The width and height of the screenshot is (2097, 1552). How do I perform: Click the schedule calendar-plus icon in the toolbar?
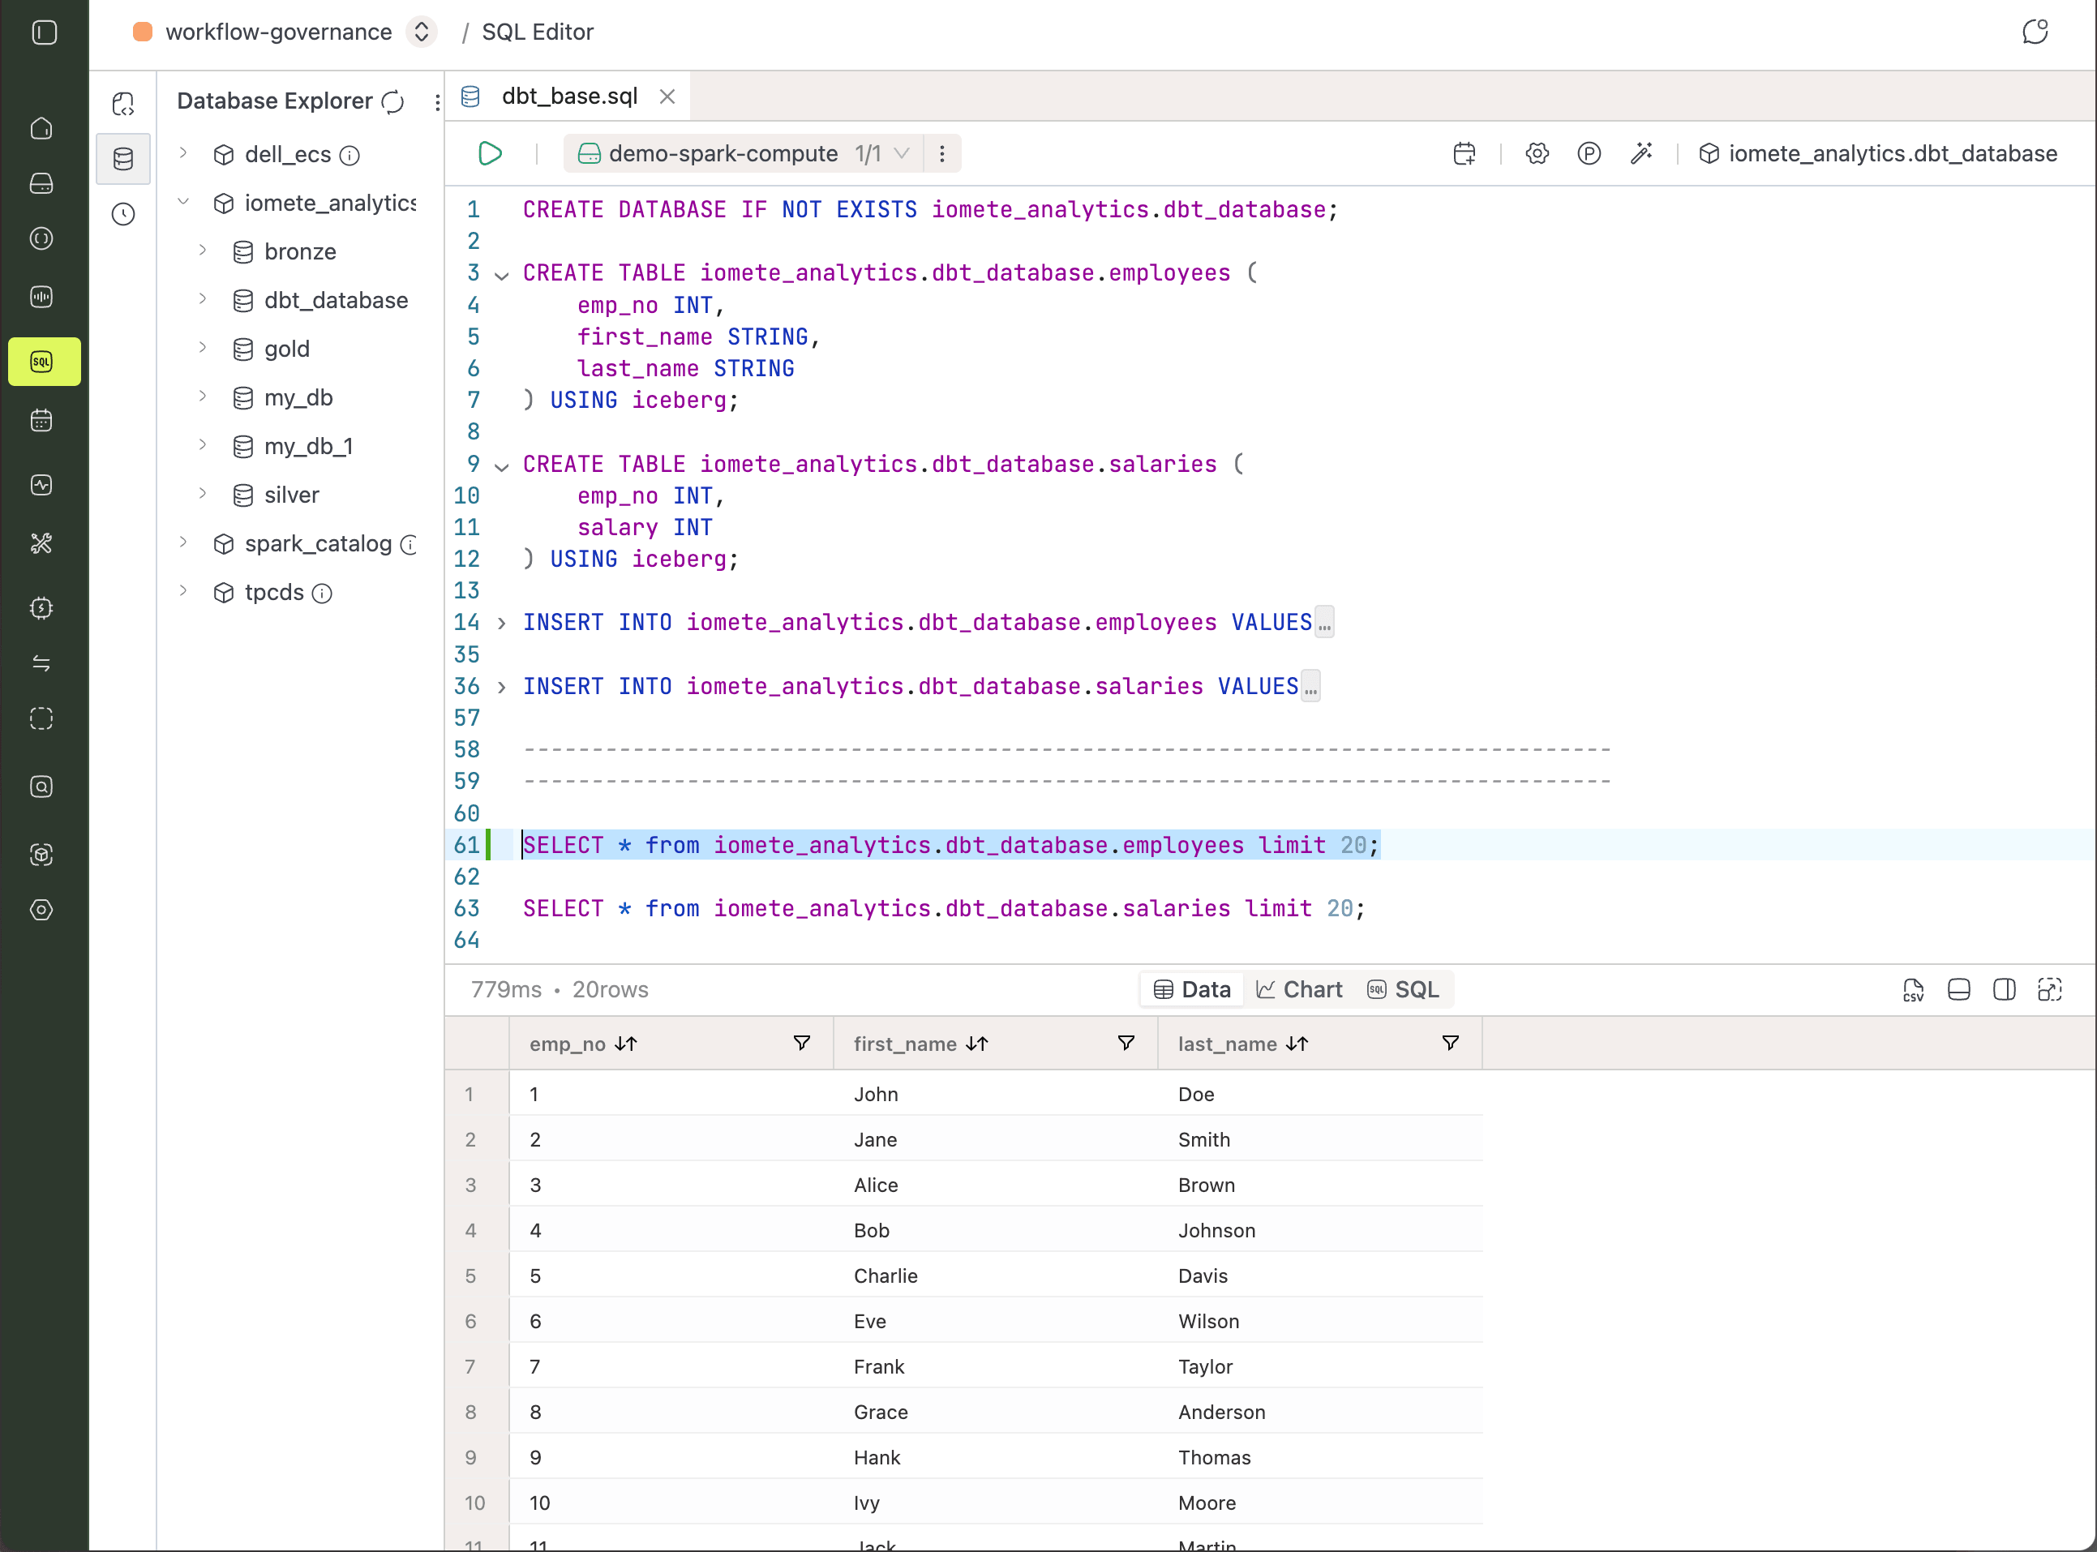click(x=1464, y=153)
